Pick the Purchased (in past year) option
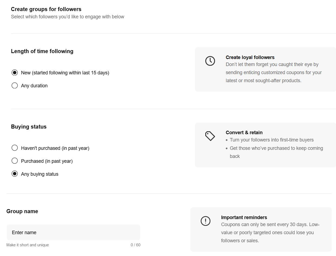The height and width of the screenshot is (256, 336). coord(15,161)
